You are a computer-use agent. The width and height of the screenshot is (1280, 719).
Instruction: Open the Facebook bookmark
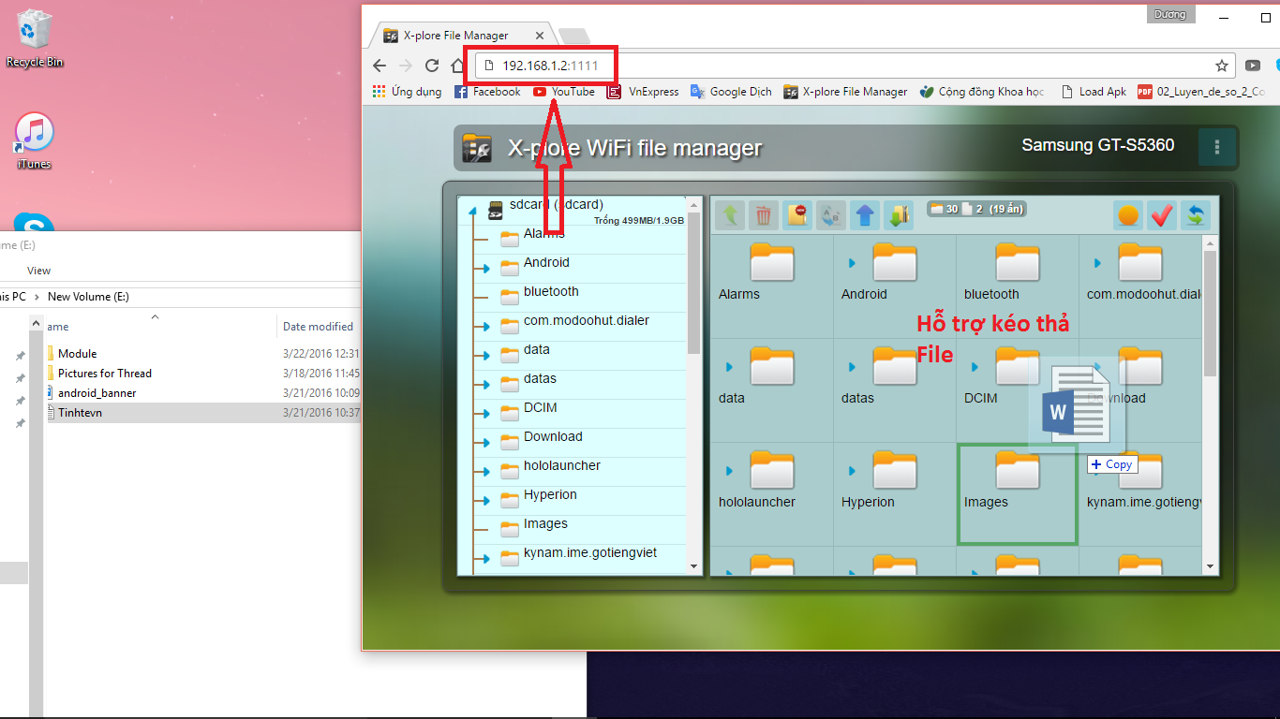tap(487, 92)
